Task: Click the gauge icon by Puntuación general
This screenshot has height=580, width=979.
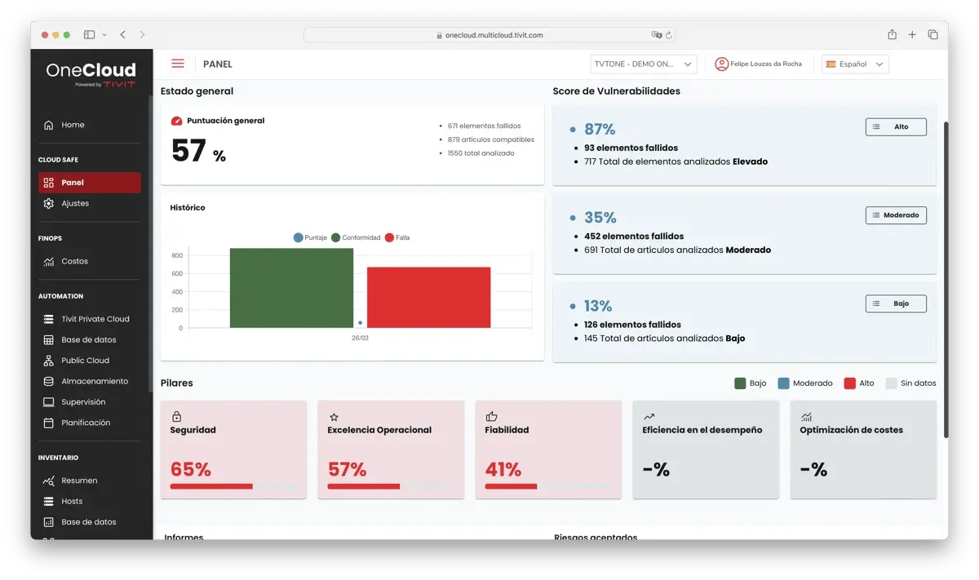Action: click(x=176, y=121)
